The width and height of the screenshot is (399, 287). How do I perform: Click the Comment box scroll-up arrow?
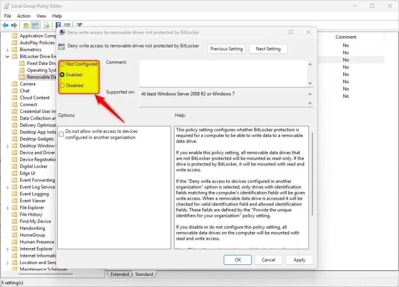click(x=310, y=64)
